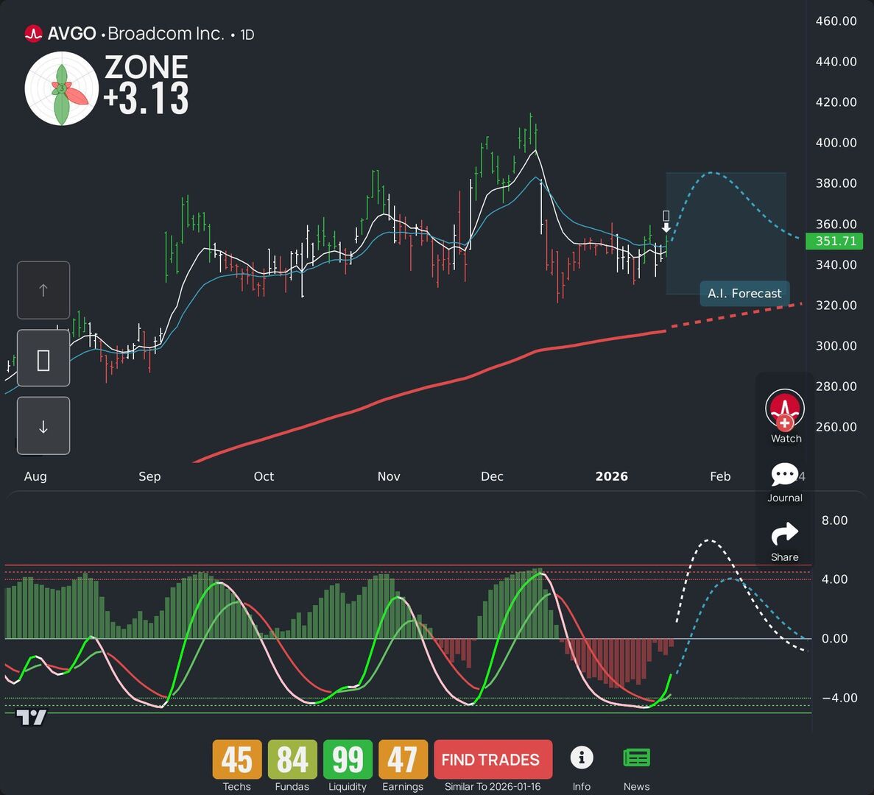This screenshot has width=874, height=795.
Task: Click the Nov date axis label
Action: 389,476
